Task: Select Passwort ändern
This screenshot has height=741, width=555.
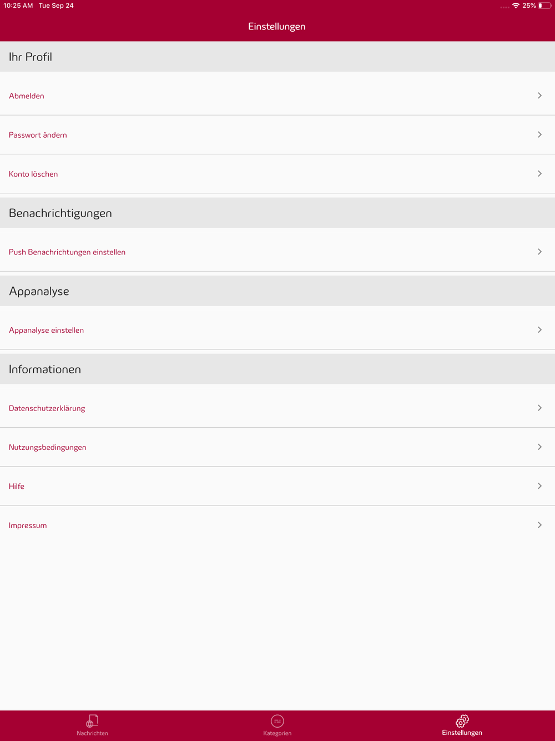Action: point(277,135)
